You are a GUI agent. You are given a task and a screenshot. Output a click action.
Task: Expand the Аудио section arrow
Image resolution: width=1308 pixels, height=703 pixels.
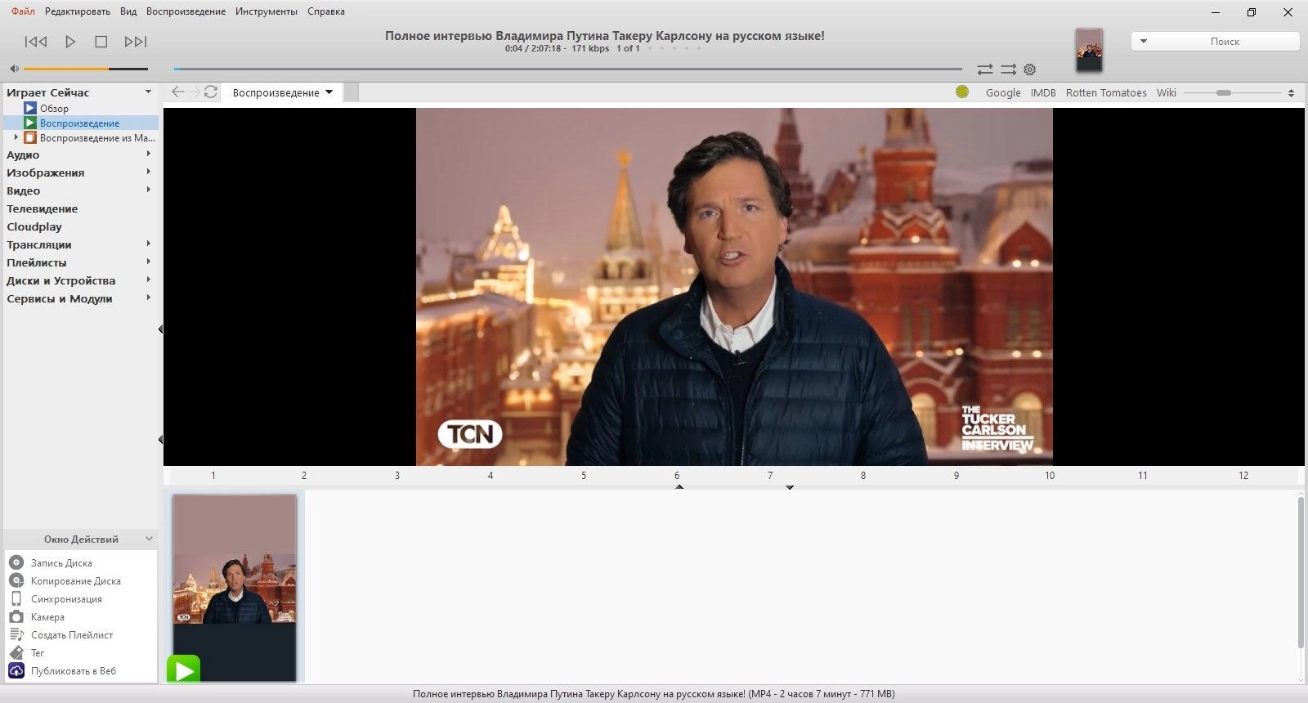pyautogui.click(x=148, y=154)
